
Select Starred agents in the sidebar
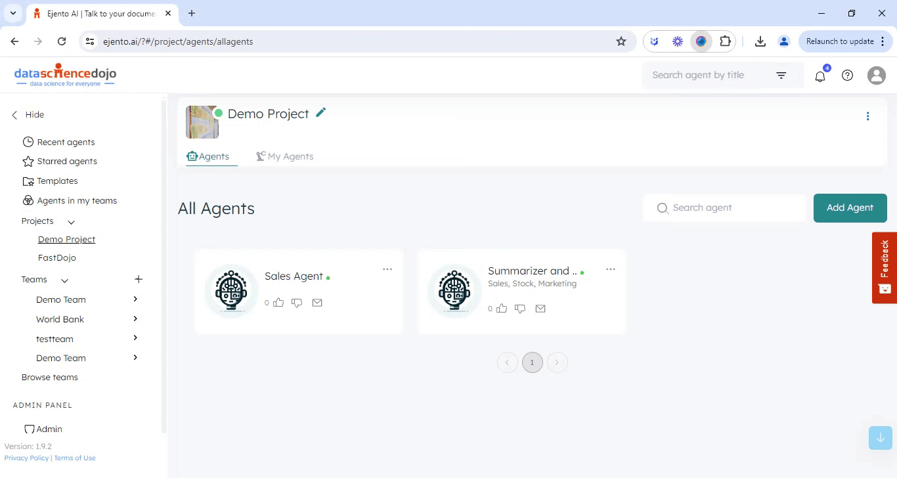pyautogui.click(x=66, y=162)
